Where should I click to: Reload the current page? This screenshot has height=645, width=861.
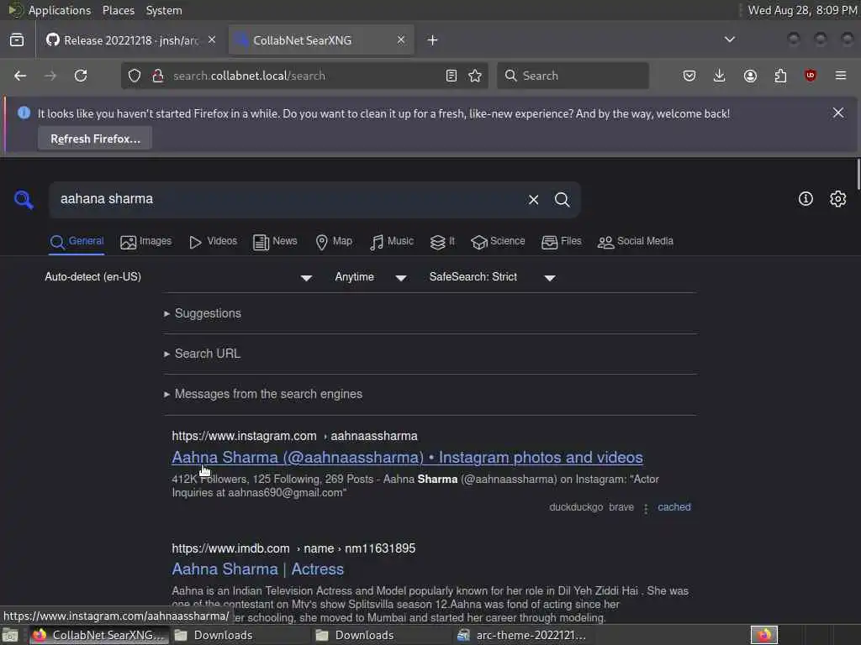(81, 76)
